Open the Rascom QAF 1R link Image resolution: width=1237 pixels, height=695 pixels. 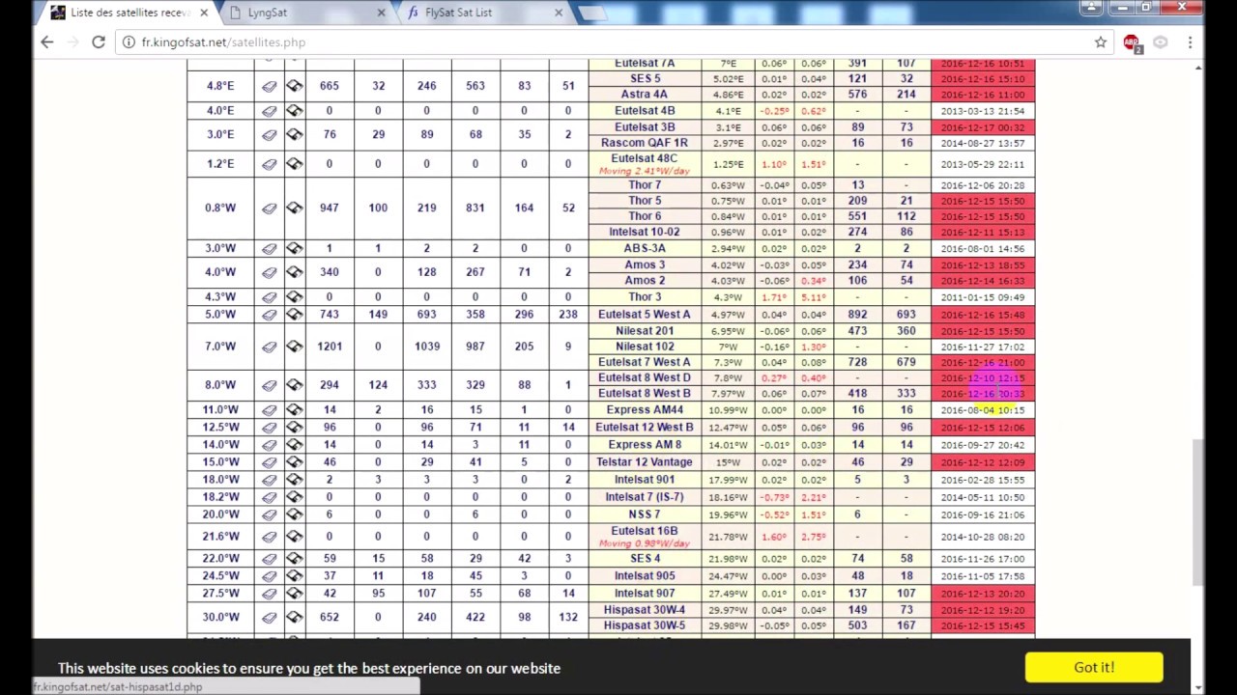[645, 143]
